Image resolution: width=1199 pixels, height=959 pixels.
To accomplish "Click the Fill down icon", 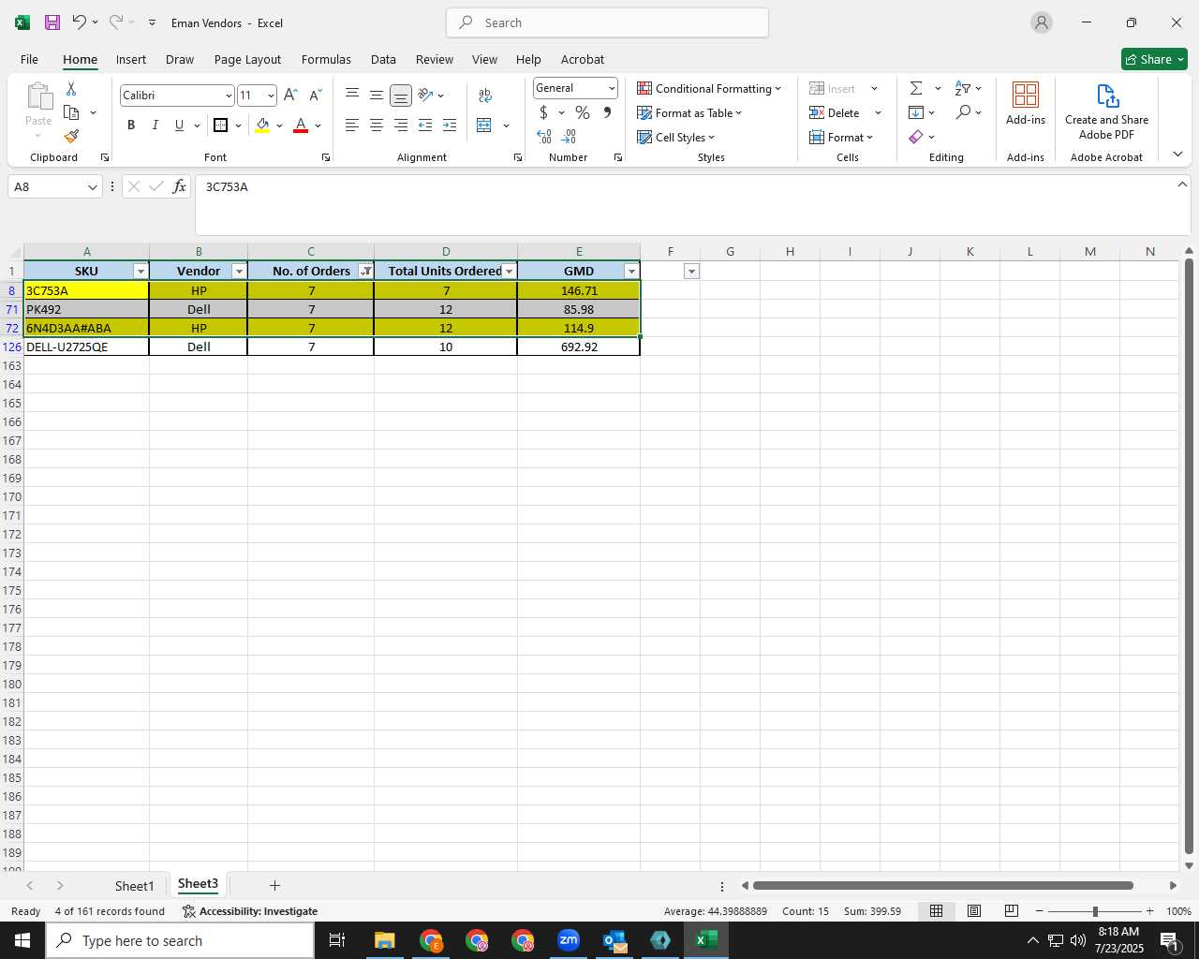I will pyautogui.click(x=916, y=112).
